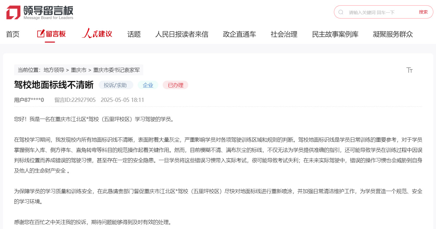Select 社会治理 in the top menu
This screenshot has height=229, width=436.
tap(283, 34)
